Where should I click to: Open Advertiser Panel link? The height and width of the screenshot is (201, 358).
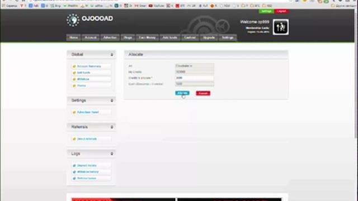pyautogui.click(x=88, y=112)
